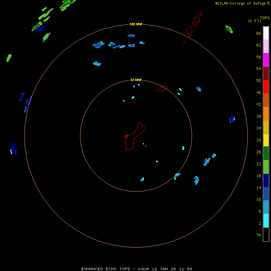Screen dimensions: 271x271
Task: Click the "TOPS" legend title
Action: tap(265, 18)
